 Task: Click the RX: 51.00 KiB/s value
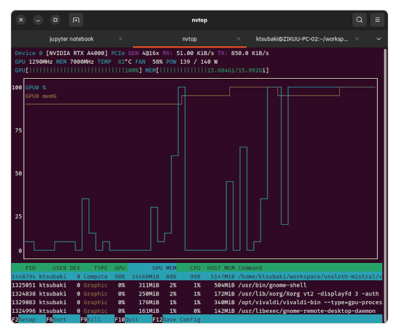(x=188, y=53)
